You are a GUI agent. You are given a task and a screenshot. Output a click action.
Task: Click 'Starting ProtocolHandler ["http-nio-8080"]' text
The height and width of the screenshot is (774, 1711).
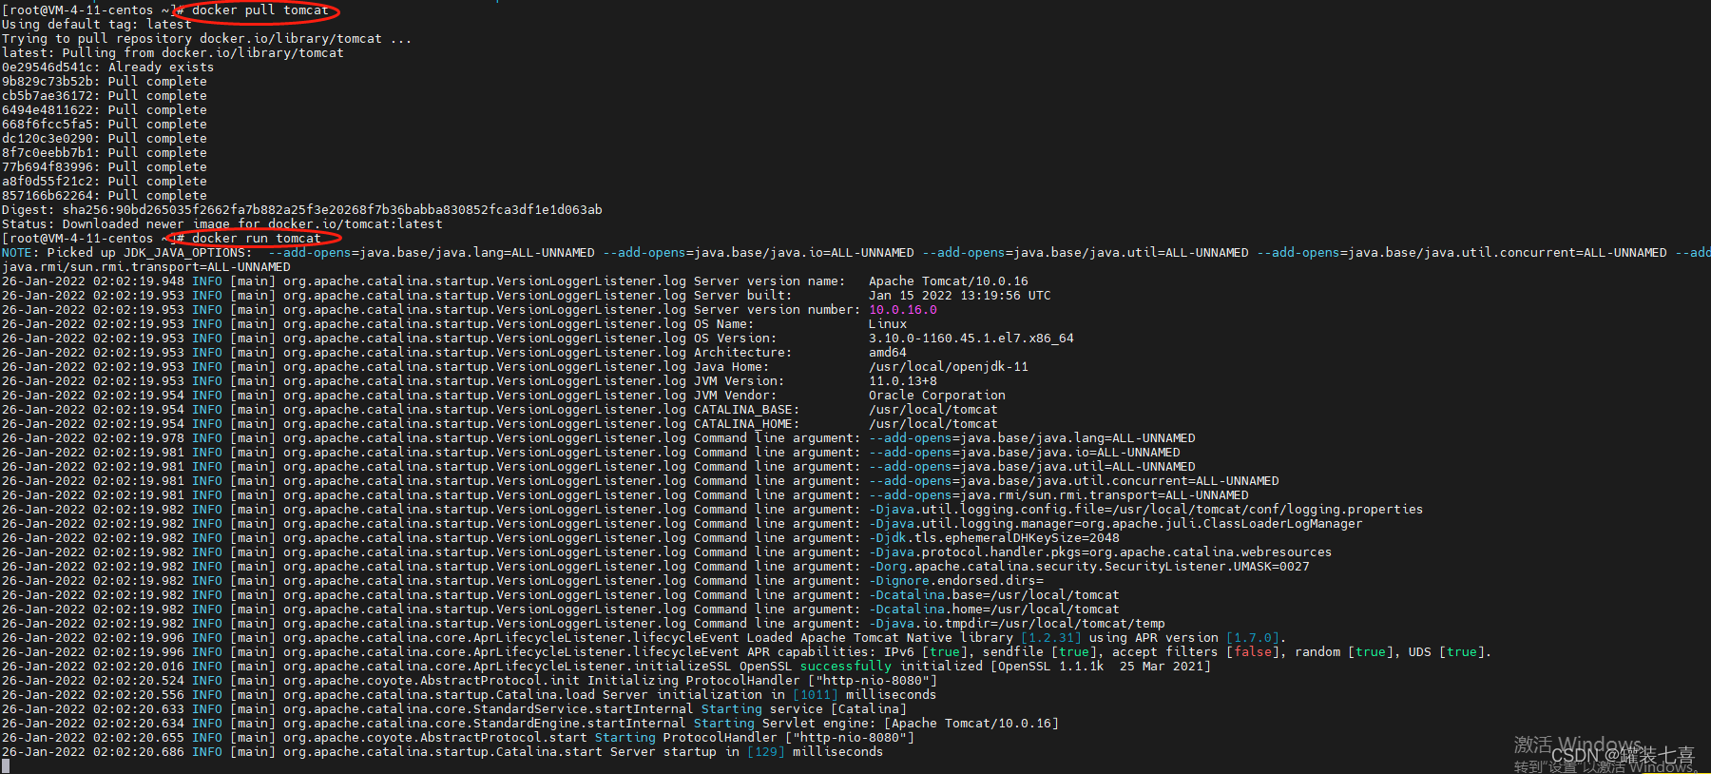point(754,738)
